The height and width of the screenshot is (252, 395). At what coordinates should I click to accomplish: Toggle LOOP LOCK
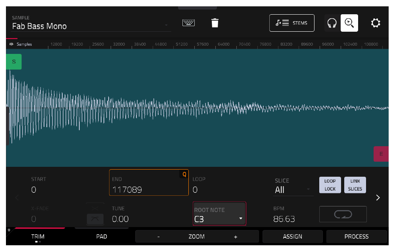coord(330,185)
